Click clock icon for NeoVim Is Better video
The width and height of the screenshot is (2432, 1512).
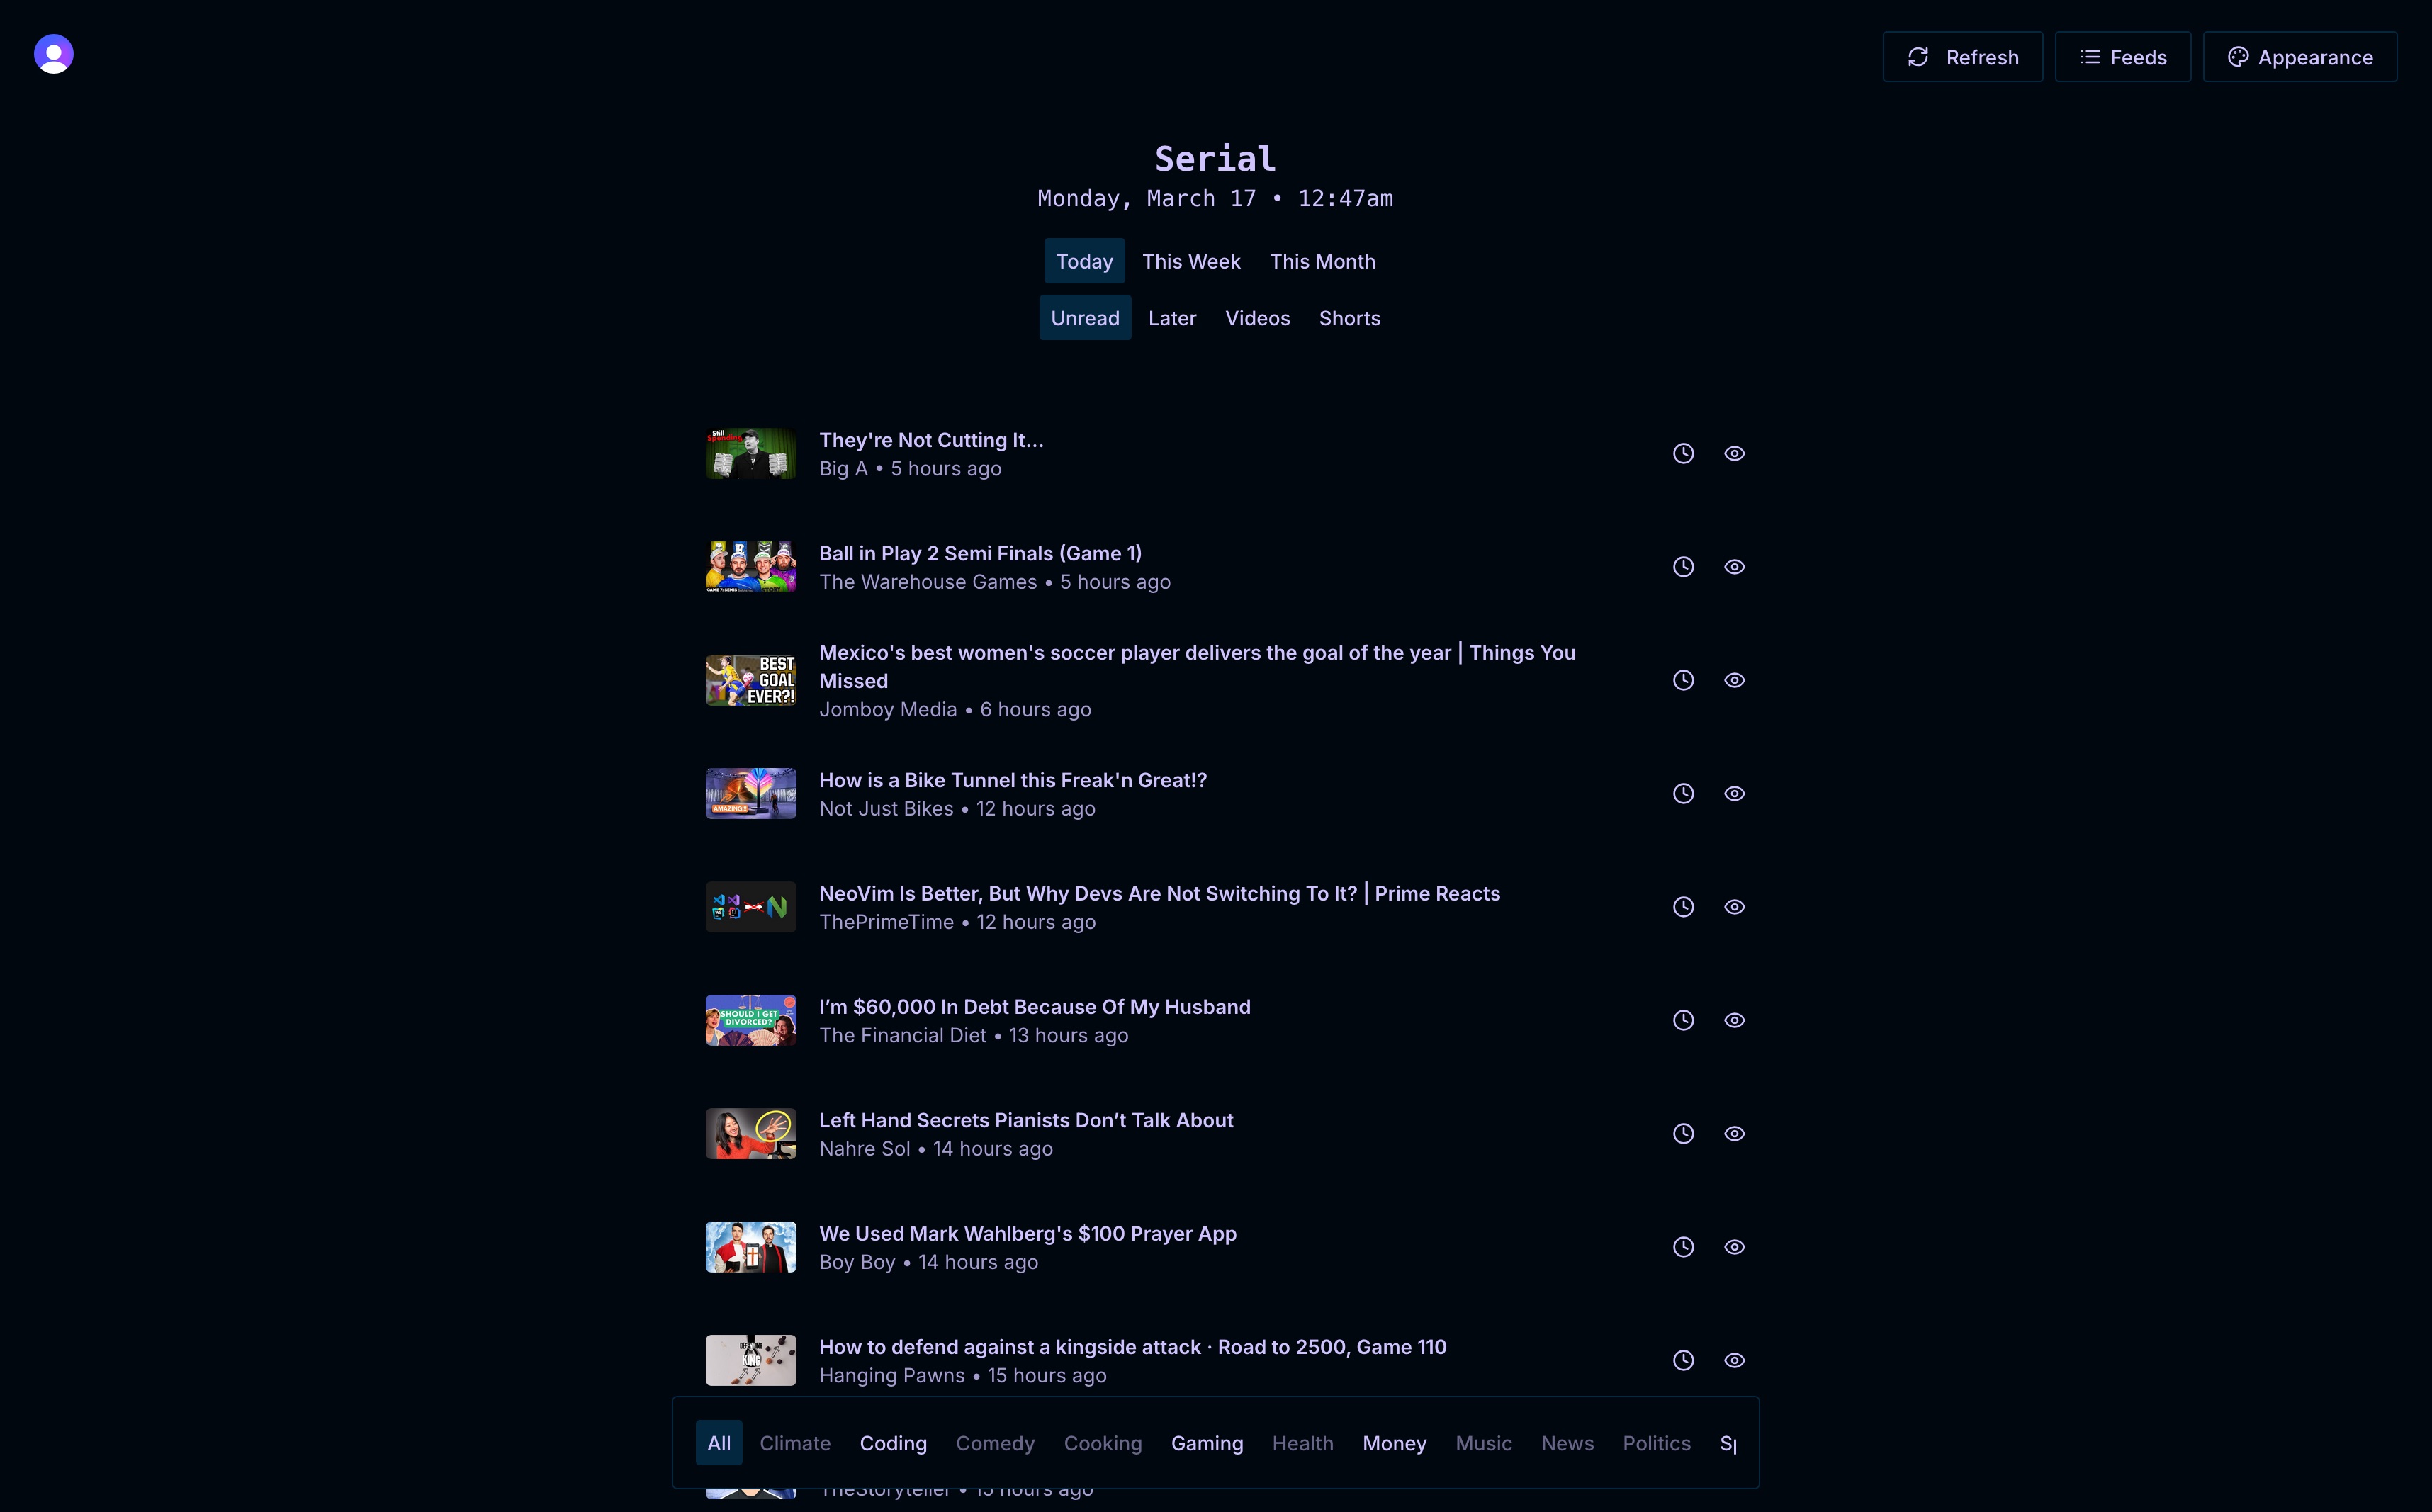click(1683, 907)
